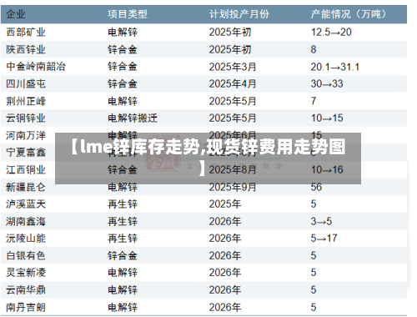Select the 灵宝新凌 company cell
Viewport: 417px width, 317px height.
pos(26,273)
